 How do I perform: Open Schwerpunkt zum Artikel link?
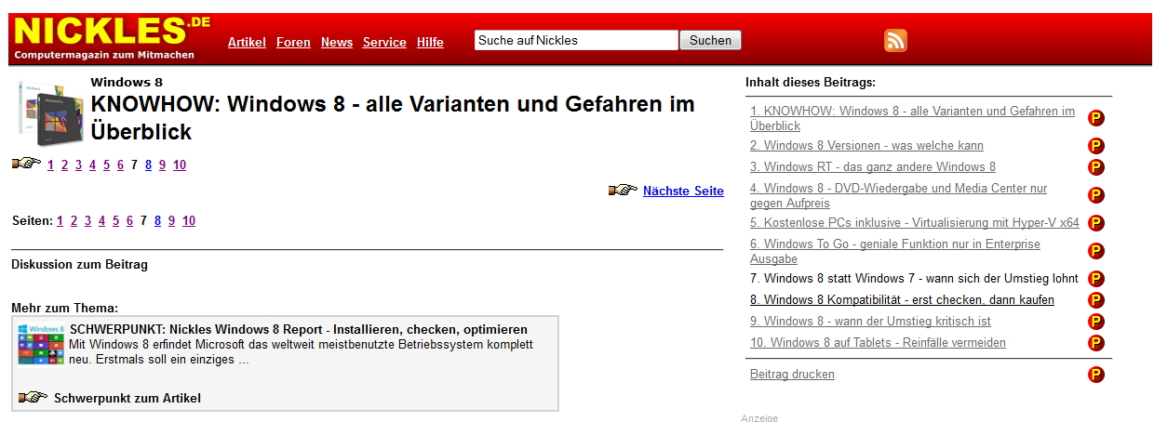tap(127, 398)
